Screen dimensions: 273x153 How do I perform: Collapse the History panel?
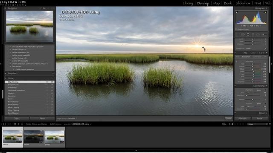6,78
